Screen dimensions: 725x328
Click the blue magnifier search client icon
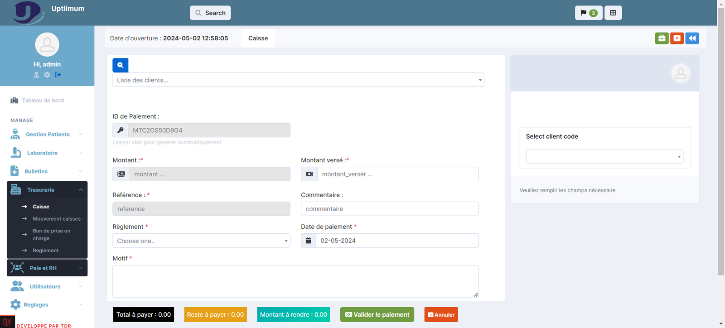tap(121, 65)
